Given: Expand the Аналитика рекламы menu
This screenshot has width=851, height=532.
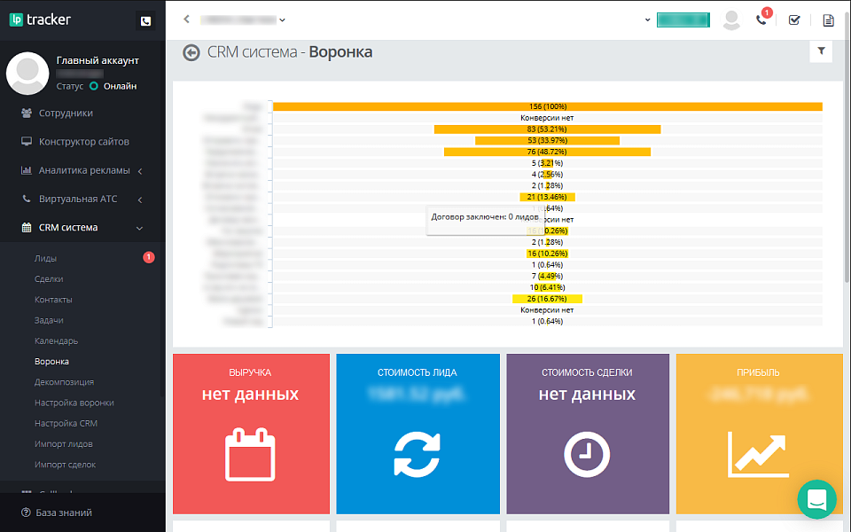Looking at the screenshot, I should tap(83, 170).
